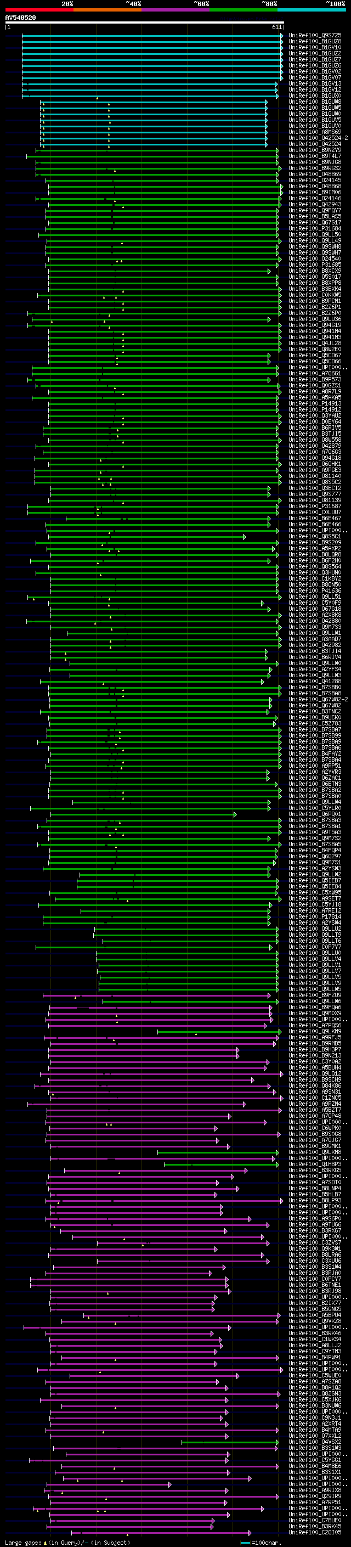Select the UniRef100_C5WUE0 label
Viewport: 351px width, 1547px height.
[315, 1375]
